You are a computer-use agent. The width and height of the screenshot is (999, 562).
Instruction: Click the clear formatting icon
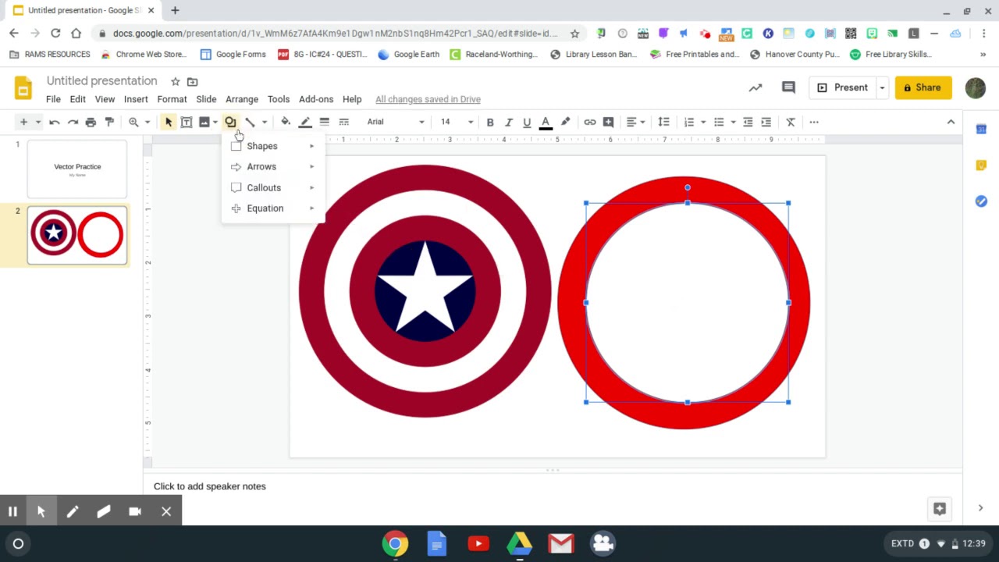791,122
